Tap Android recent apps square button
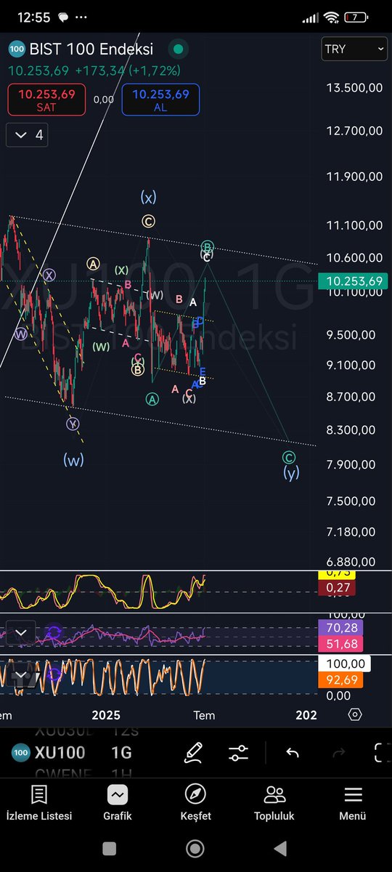Image resolution: width=392 pixels, height=872 pixels. 110,849
